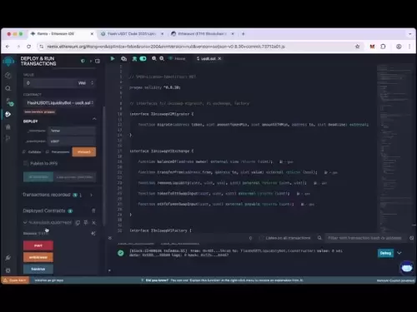Pin the deployed FlashUSDT contract
The height and width of the screenshot is (312, 417).
(86, 223)
